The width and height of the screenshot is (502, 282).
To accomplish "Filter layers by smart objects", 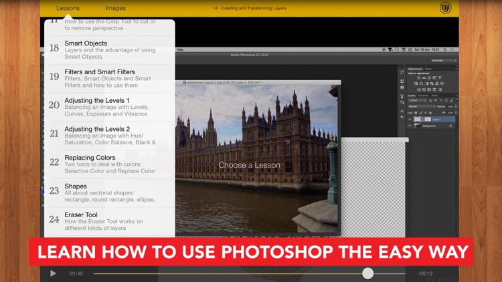I will click(x=452, y=100).
